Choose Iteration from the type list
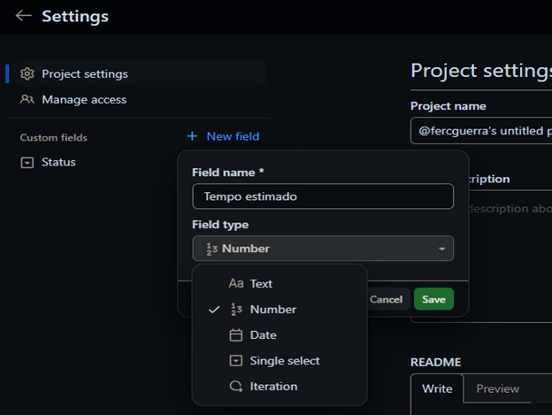 click(273, 387)
